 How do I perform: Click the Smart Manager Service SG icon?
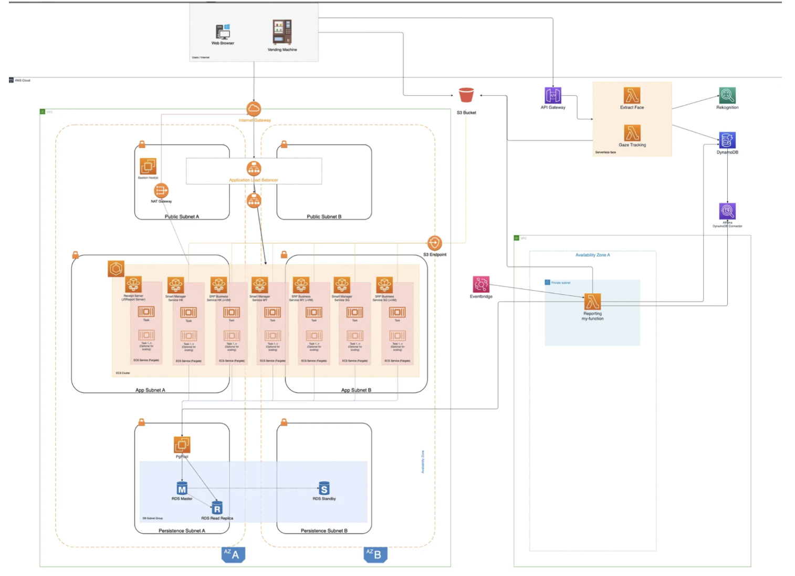point(342,285)
